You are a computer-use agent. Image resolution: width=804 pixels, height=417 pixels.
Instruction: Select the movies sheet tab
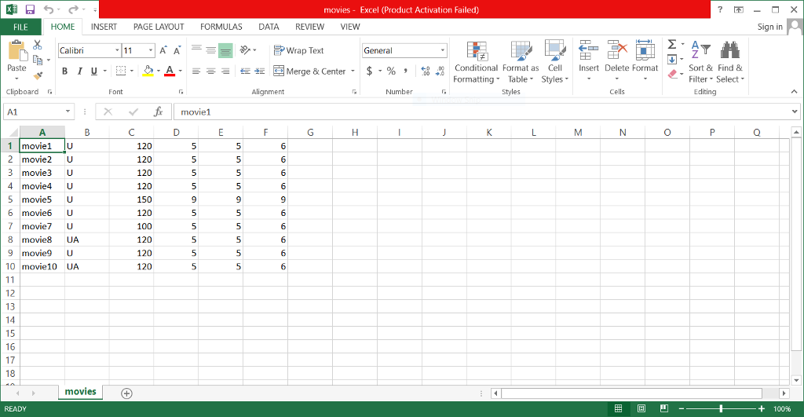(x=81, y=392)
